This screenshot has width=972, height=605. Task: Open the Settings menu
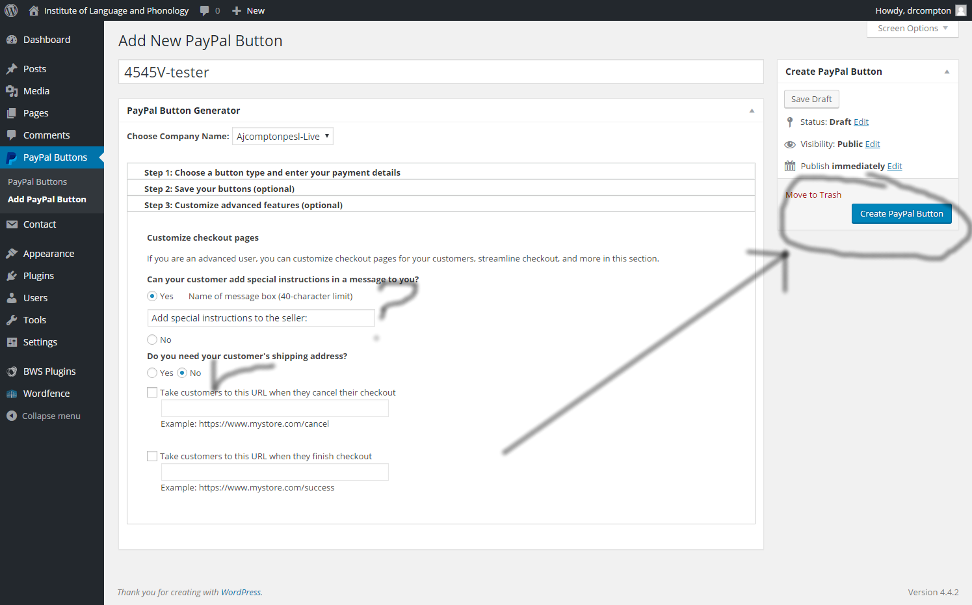(52, 342)
